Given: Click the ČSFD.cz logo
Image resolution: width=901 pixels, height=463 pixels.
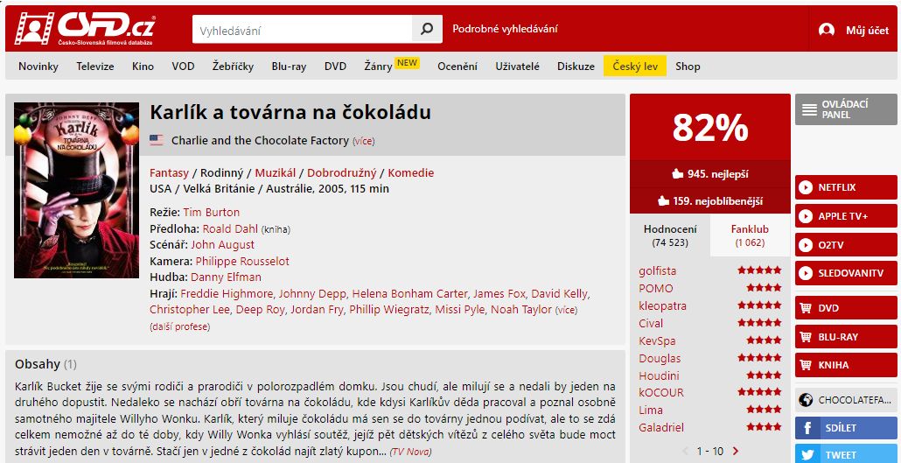Looking at the screenshot, I should [85, 29].
